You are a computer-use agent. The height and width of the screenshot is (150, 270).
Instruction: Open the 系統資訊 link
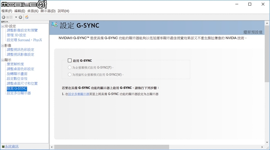(x=12, y=147)
